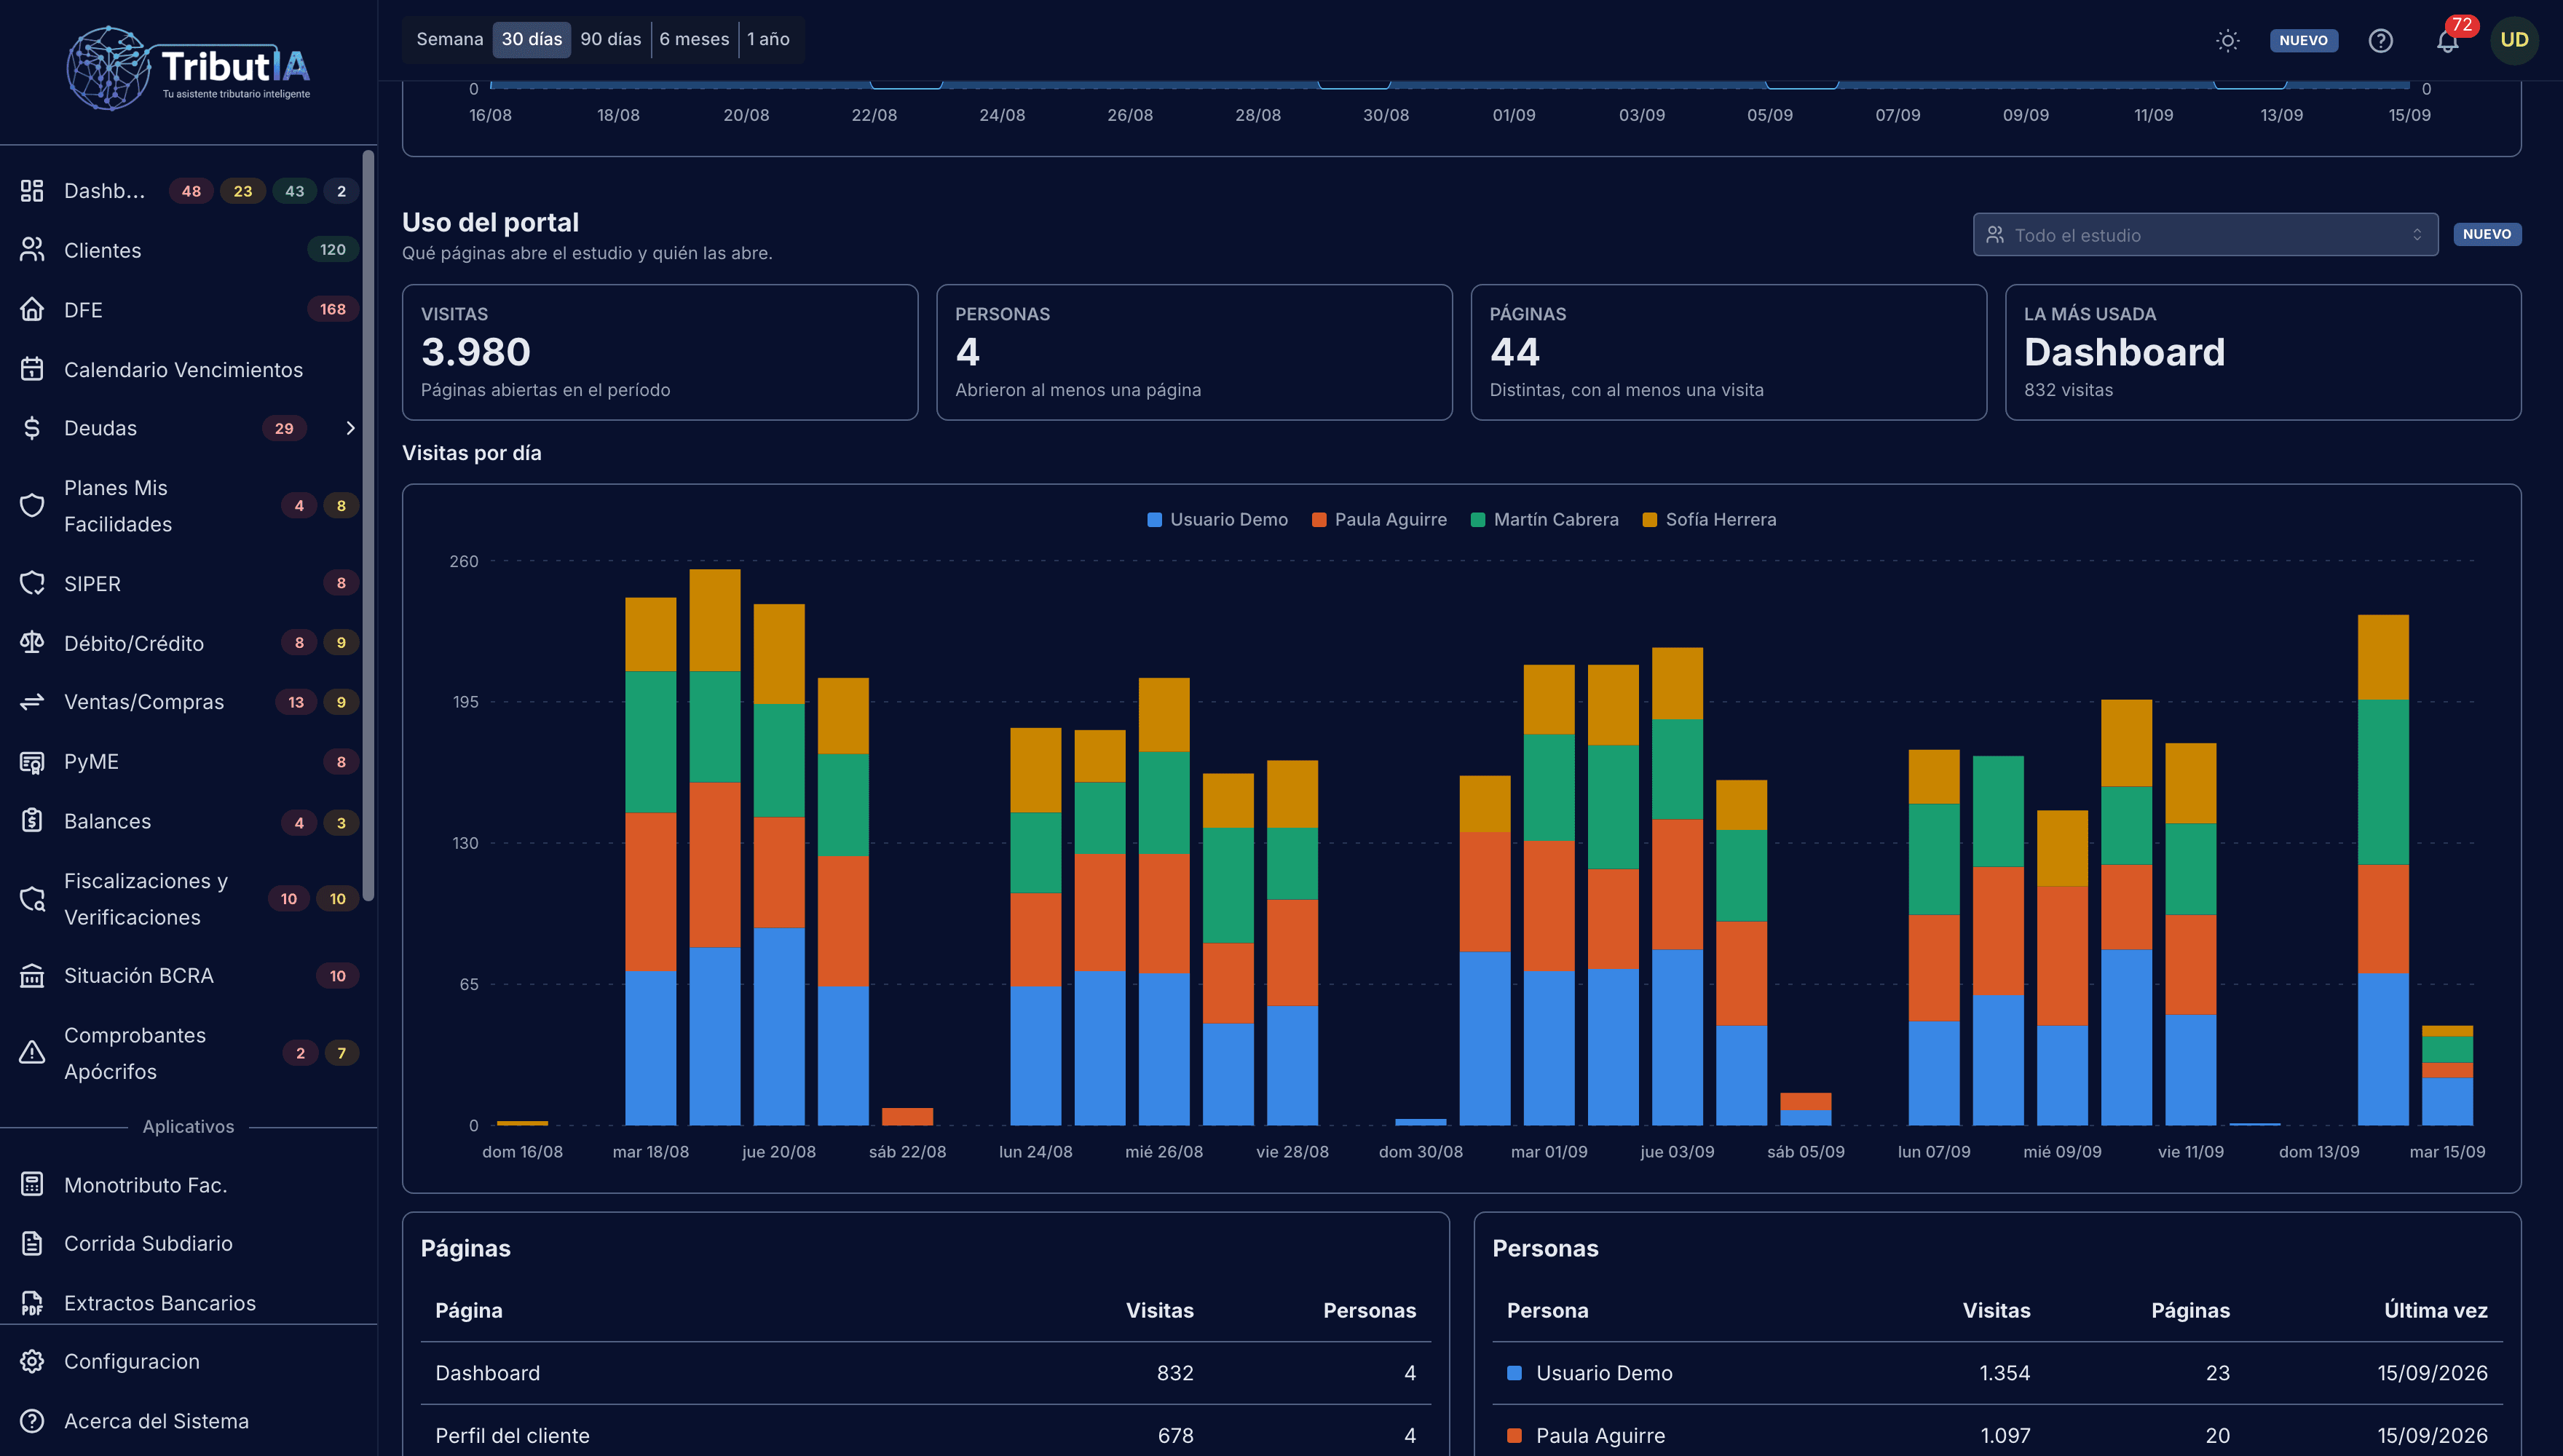Open Situación BCRA link in sidebar

(138, 975)
